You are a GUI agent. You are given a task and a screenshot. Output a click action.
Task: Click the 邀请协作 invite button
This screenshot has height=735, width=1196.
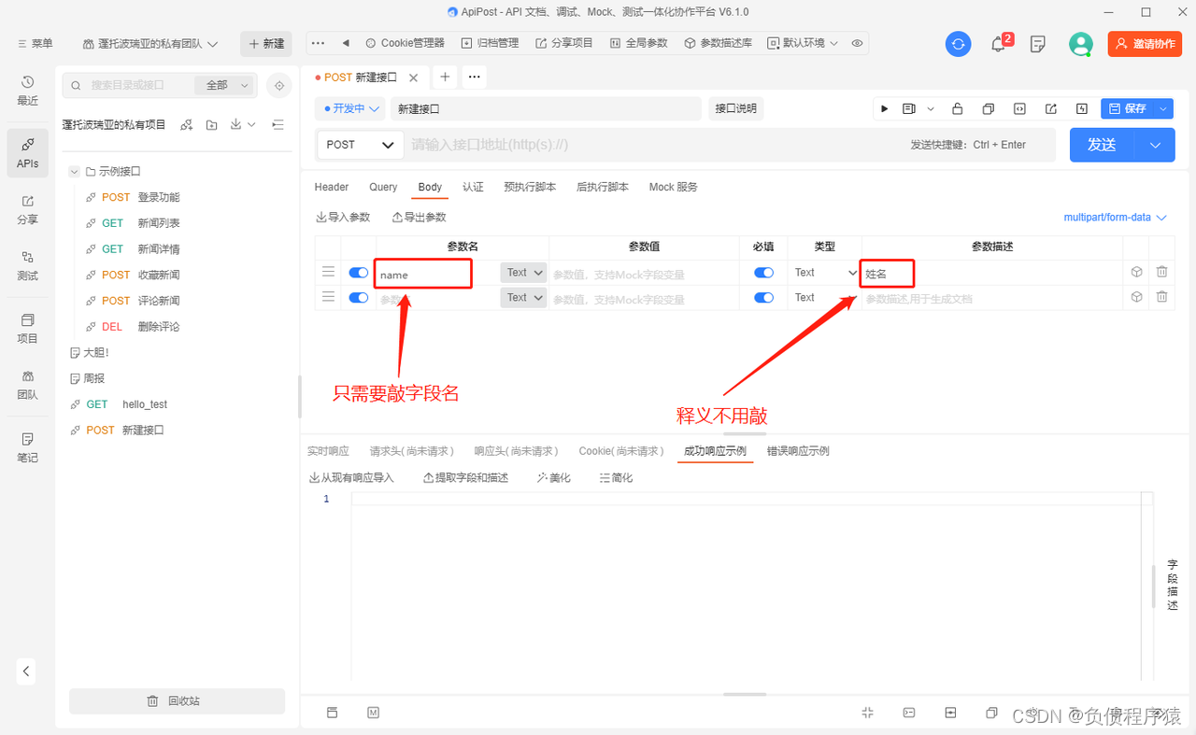(1145, 44)
